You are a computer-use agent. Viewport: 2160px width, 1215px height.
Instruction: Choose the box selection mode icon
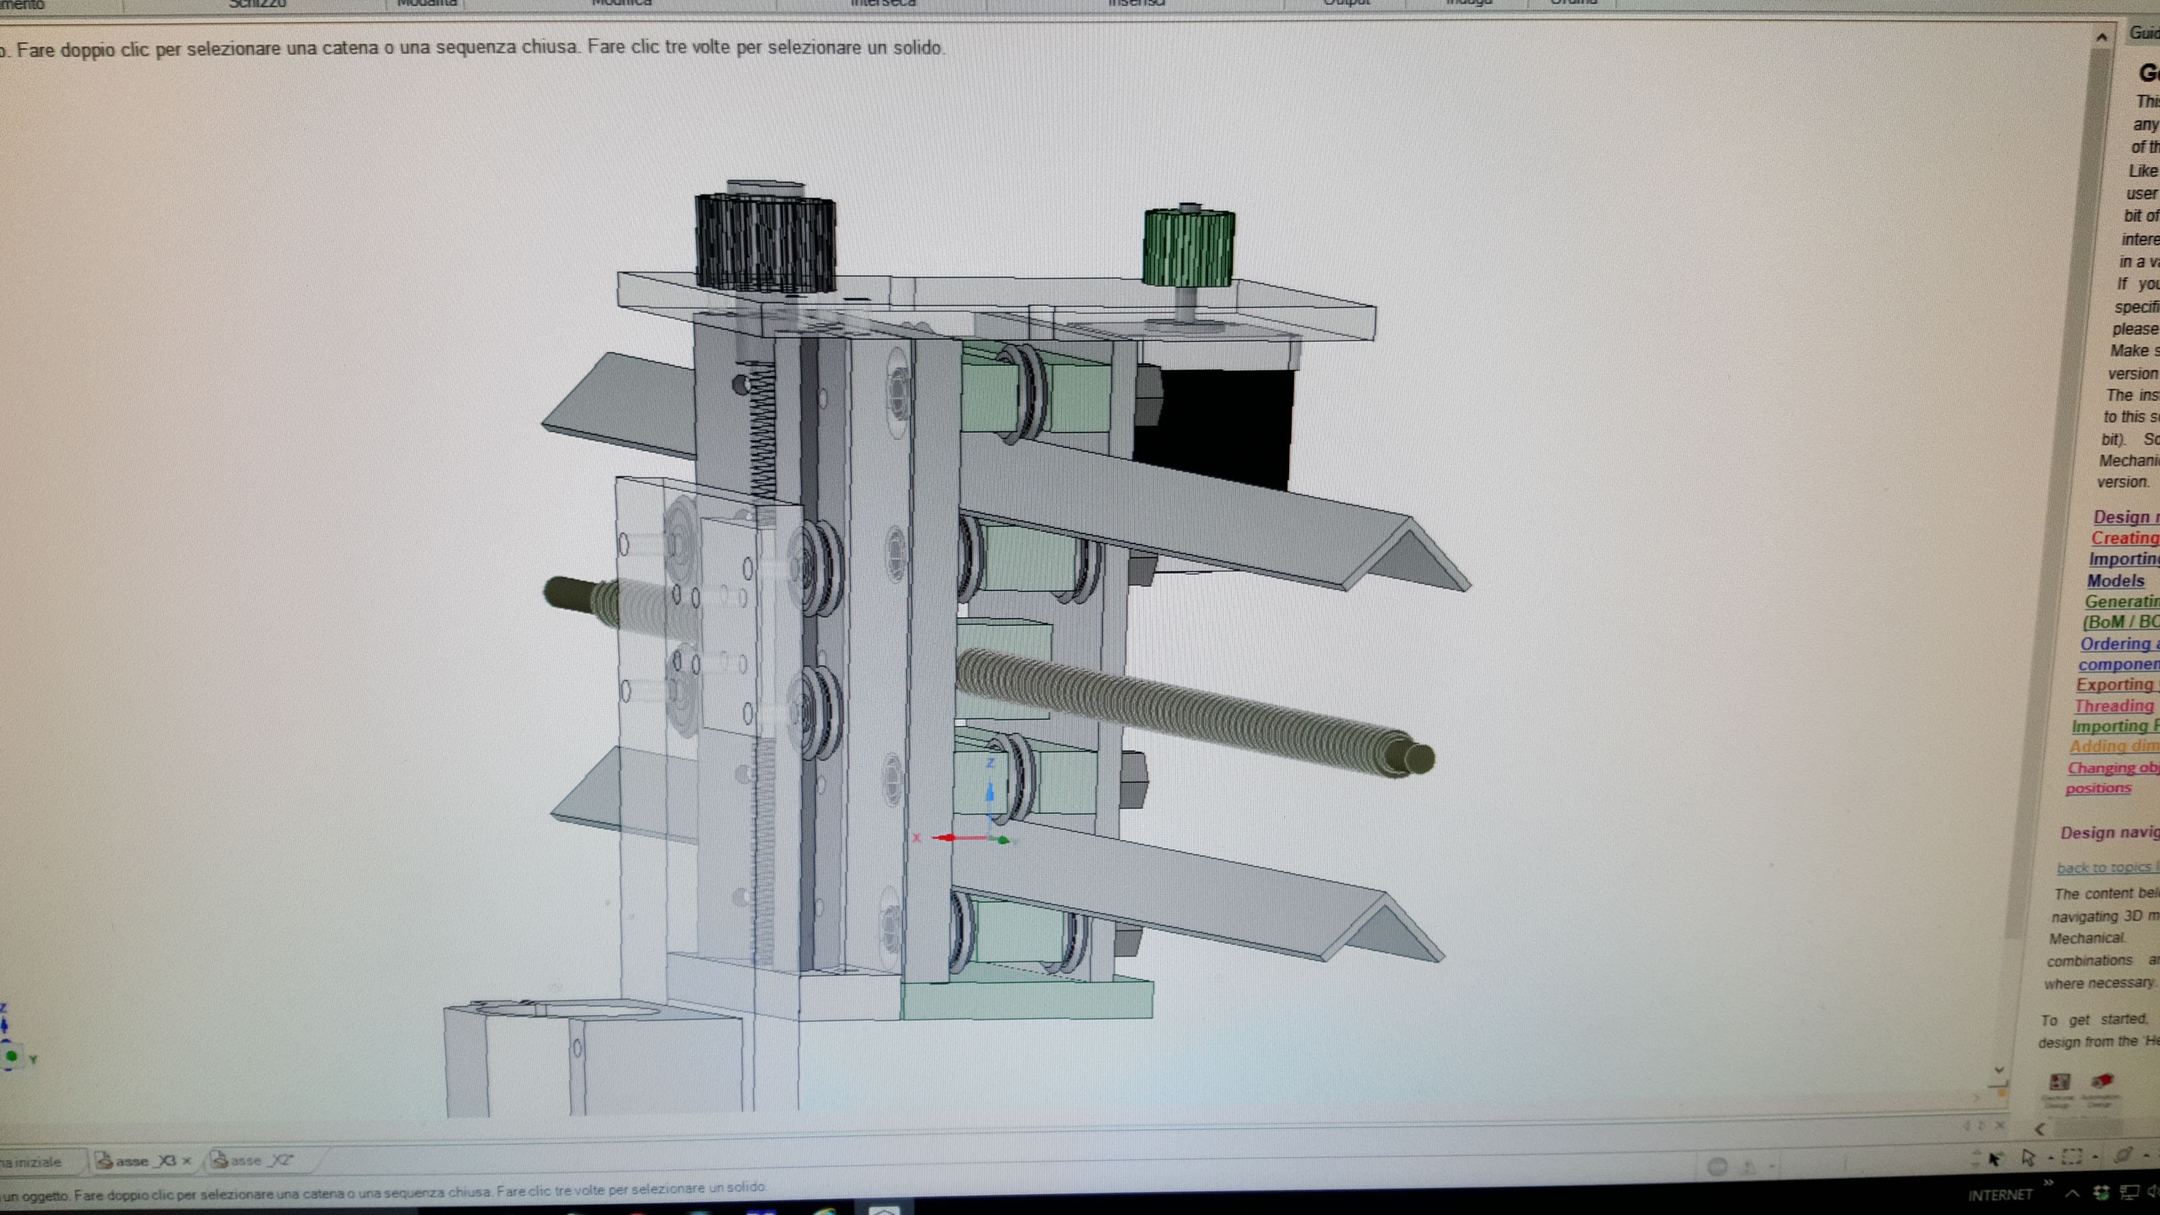2071,1157
